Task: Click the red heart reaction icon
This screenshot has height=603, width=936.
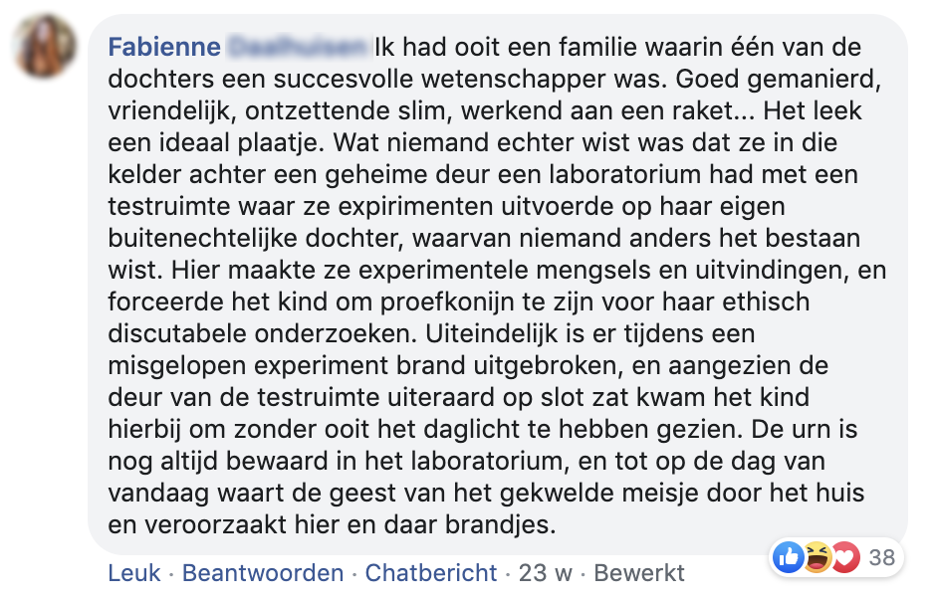Action: [842, 557]
